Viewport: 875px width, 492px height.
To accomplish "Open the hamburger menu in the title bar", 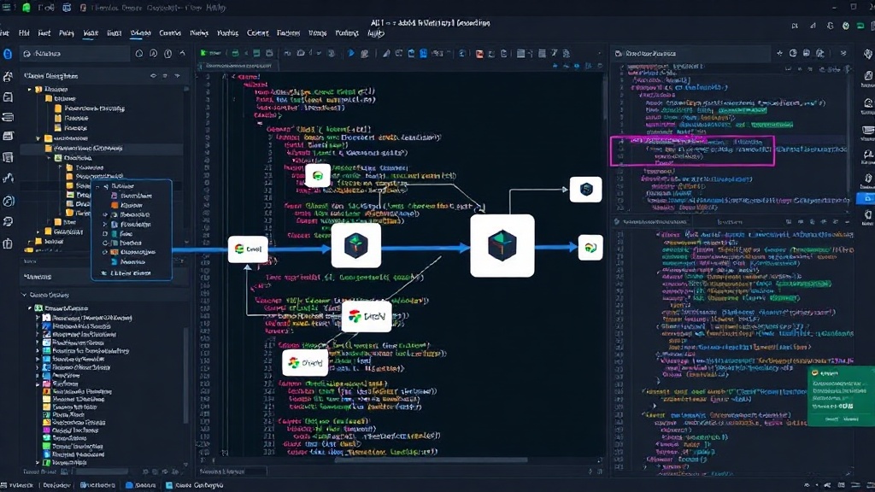I will point(7,8).
